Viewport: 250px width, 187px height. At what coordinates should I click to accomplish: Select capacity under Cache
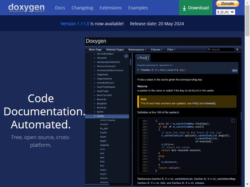(105, 145)
